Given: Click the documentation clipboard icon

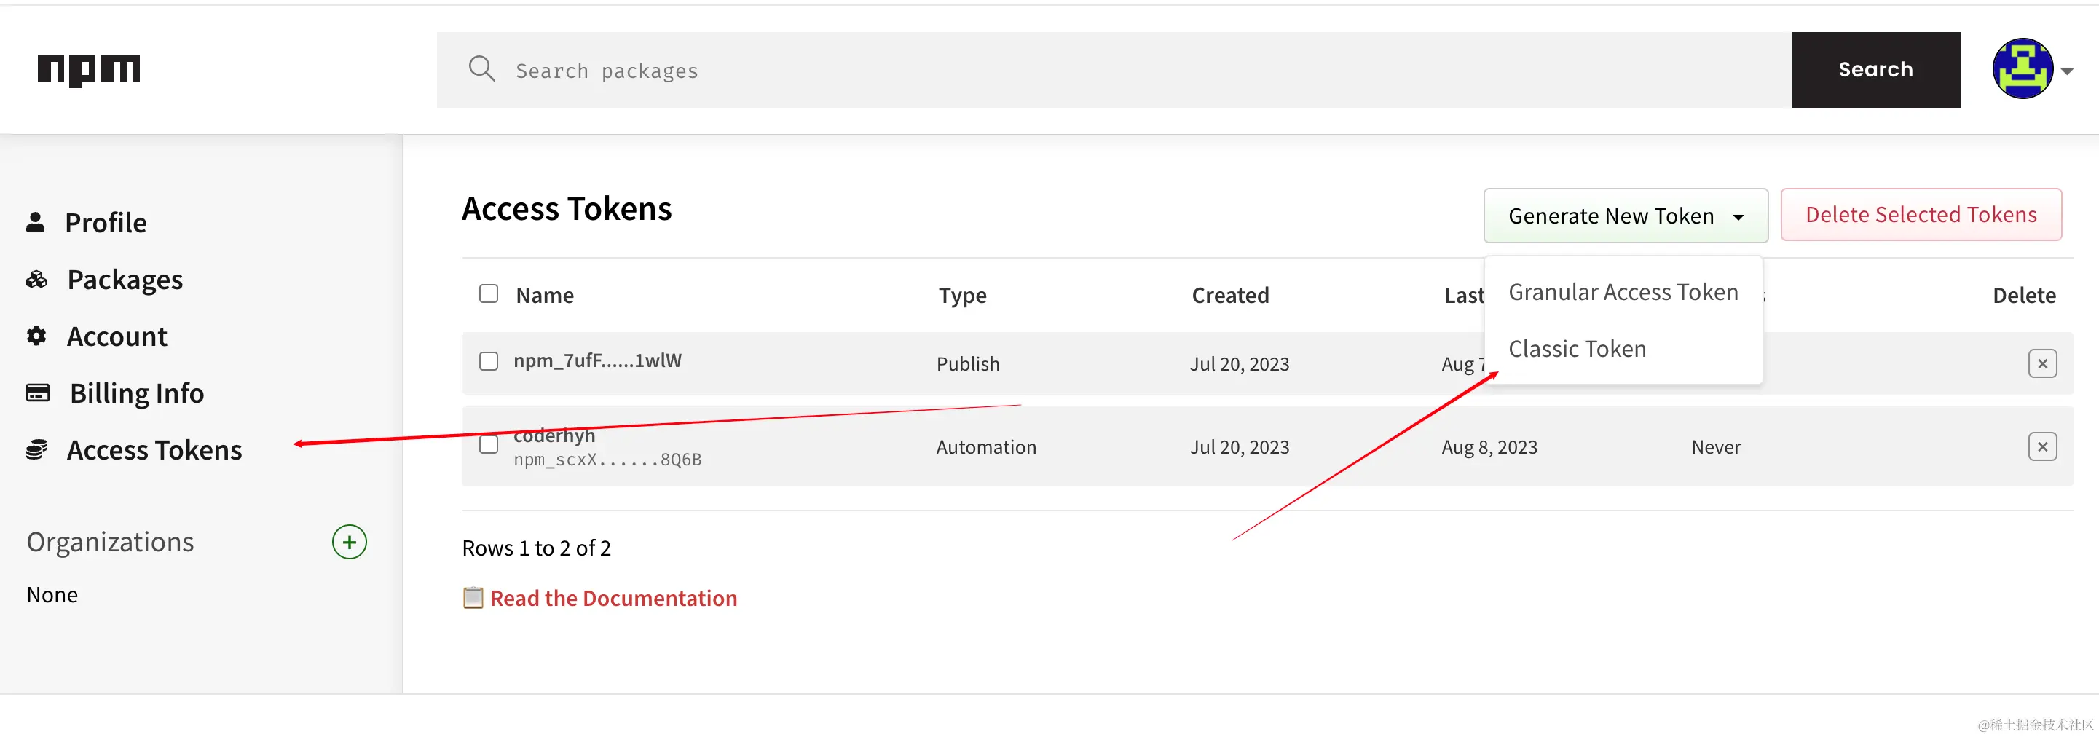Looking at the screenshot, I should click(x=473, y=599).
